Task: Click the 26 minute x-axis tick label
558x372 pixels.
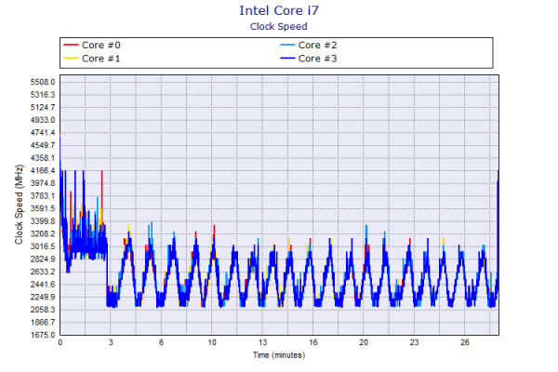Action: coord(465,342)
